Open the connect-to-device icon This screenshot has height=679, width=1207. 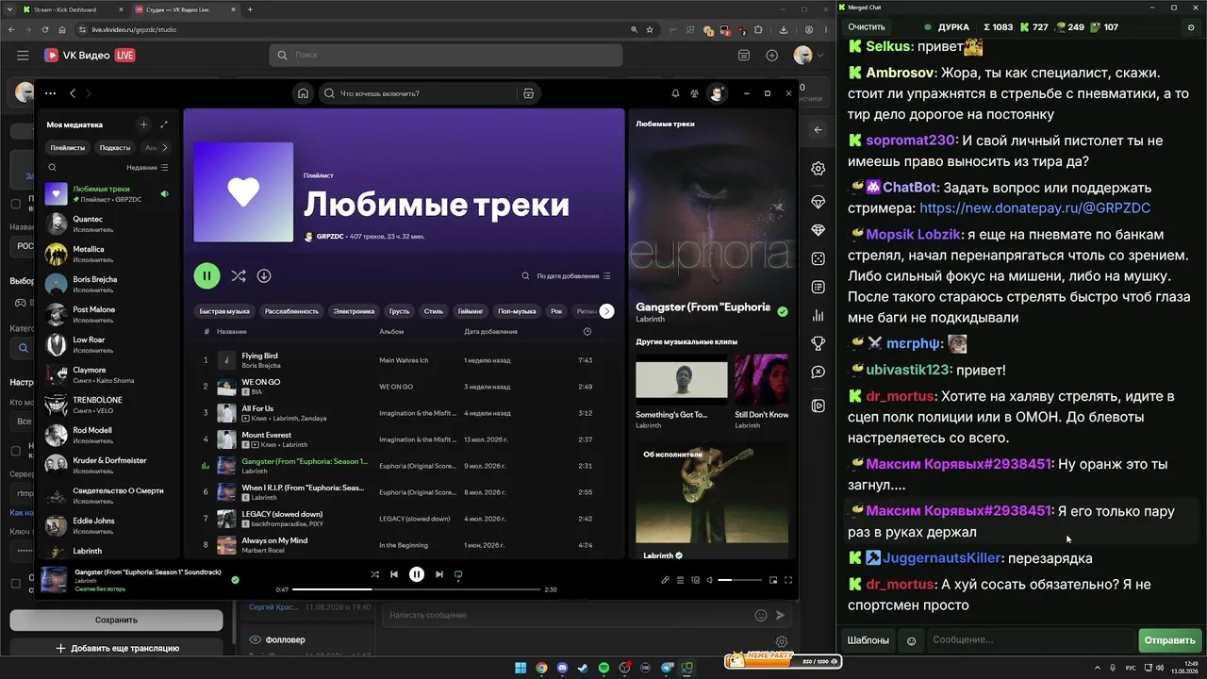696,580
